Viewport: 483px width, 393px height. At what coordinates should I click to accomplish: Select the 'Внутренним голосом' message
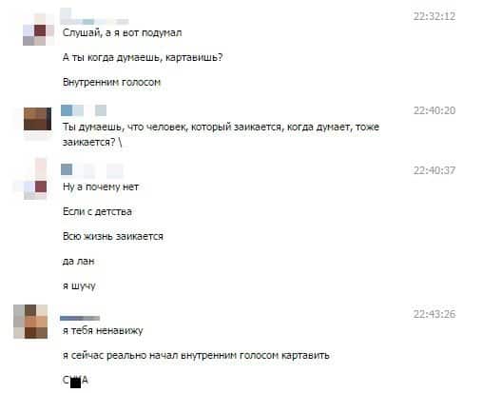point(111,82)
